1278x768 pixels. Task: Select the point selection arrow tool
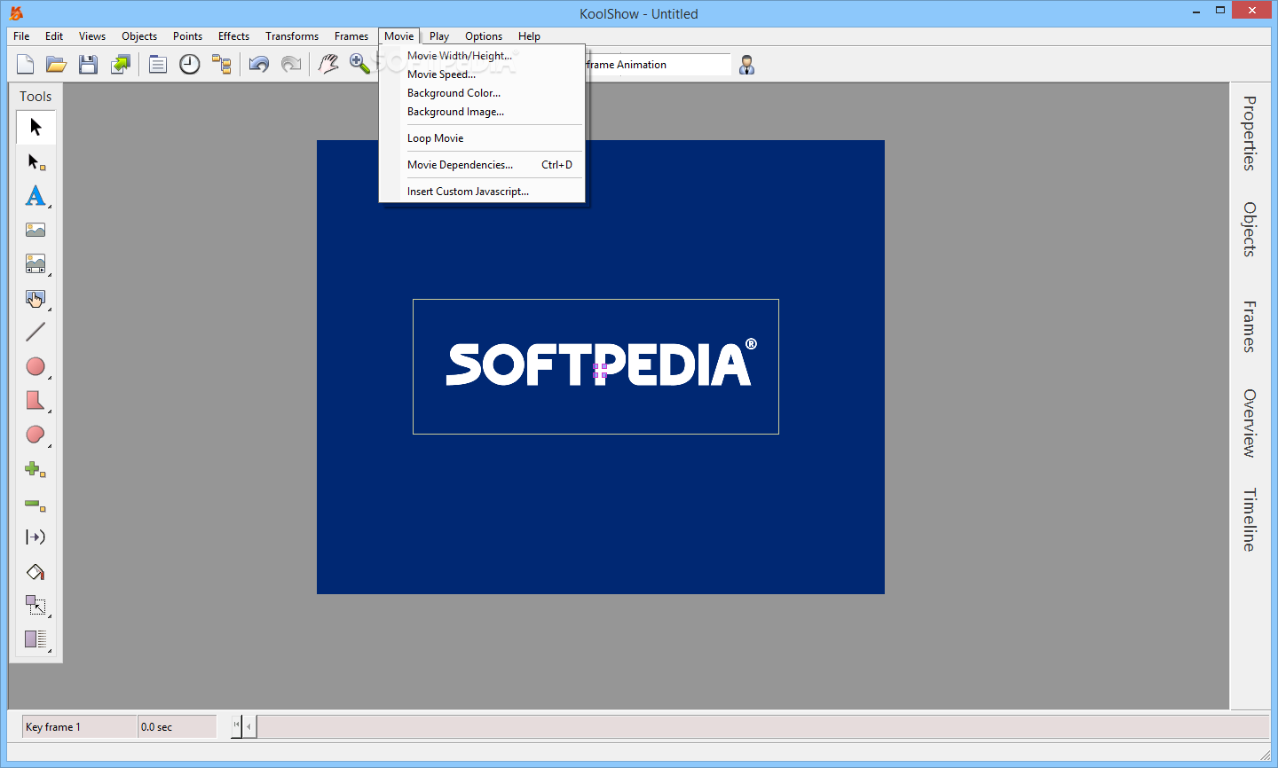point(35,162)
